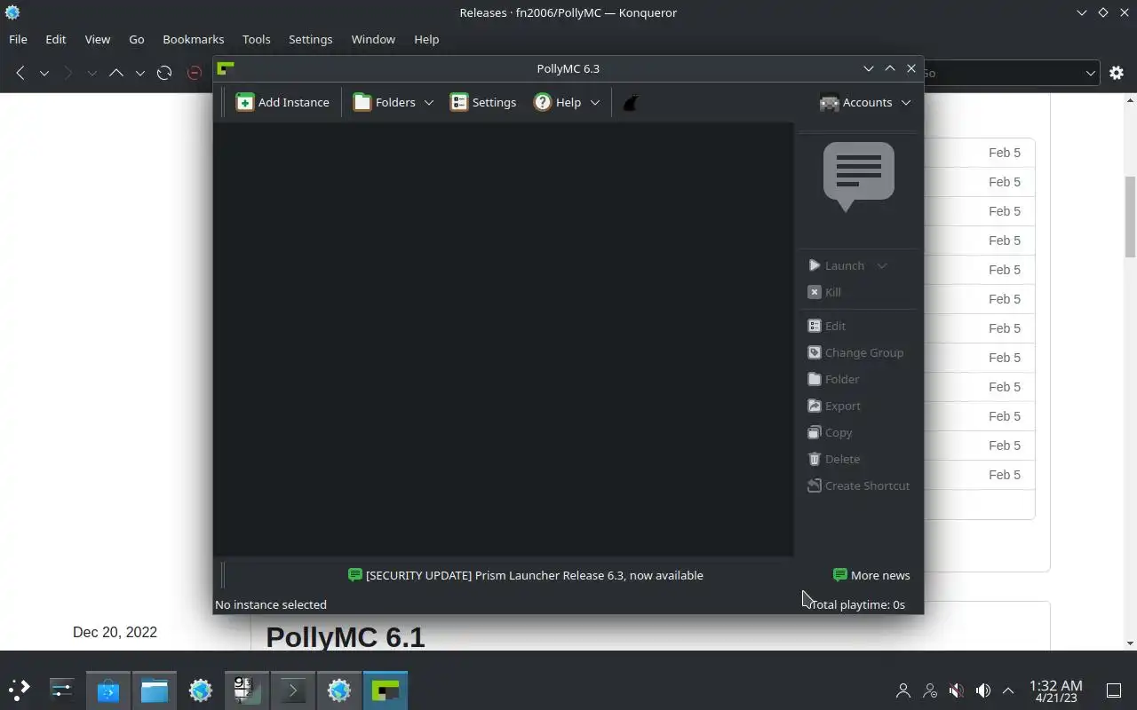This screenshot has height=710, width=1137.
Task: Click the large news speech bubble icon
Action: pyautogui.click(x=858, y=176)
